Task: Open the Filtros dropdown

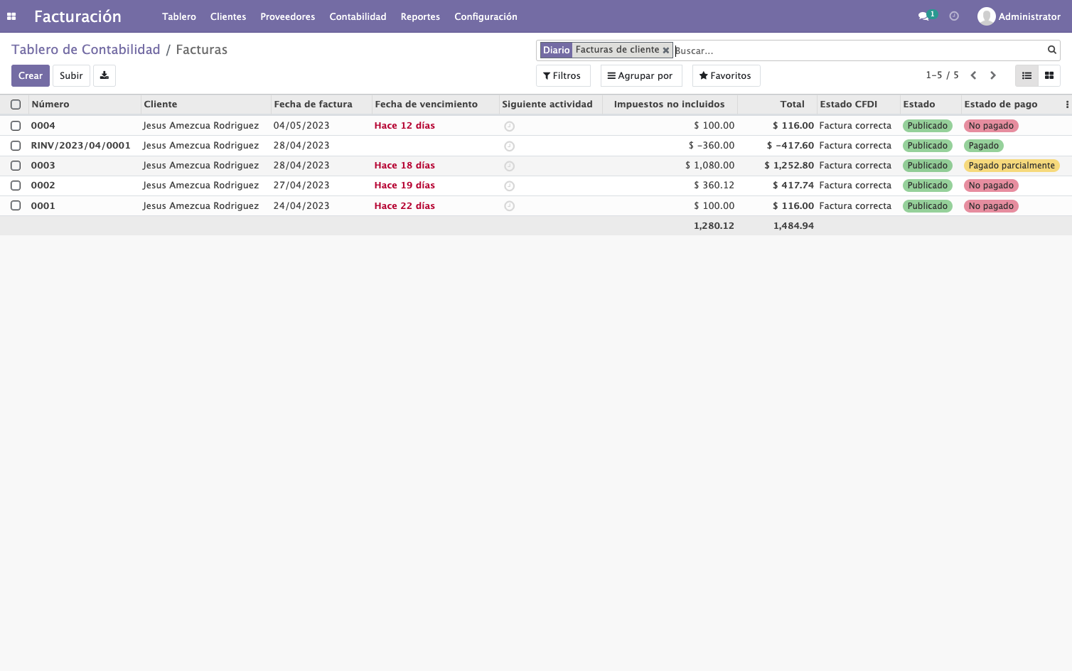Action: coord(562,75)
